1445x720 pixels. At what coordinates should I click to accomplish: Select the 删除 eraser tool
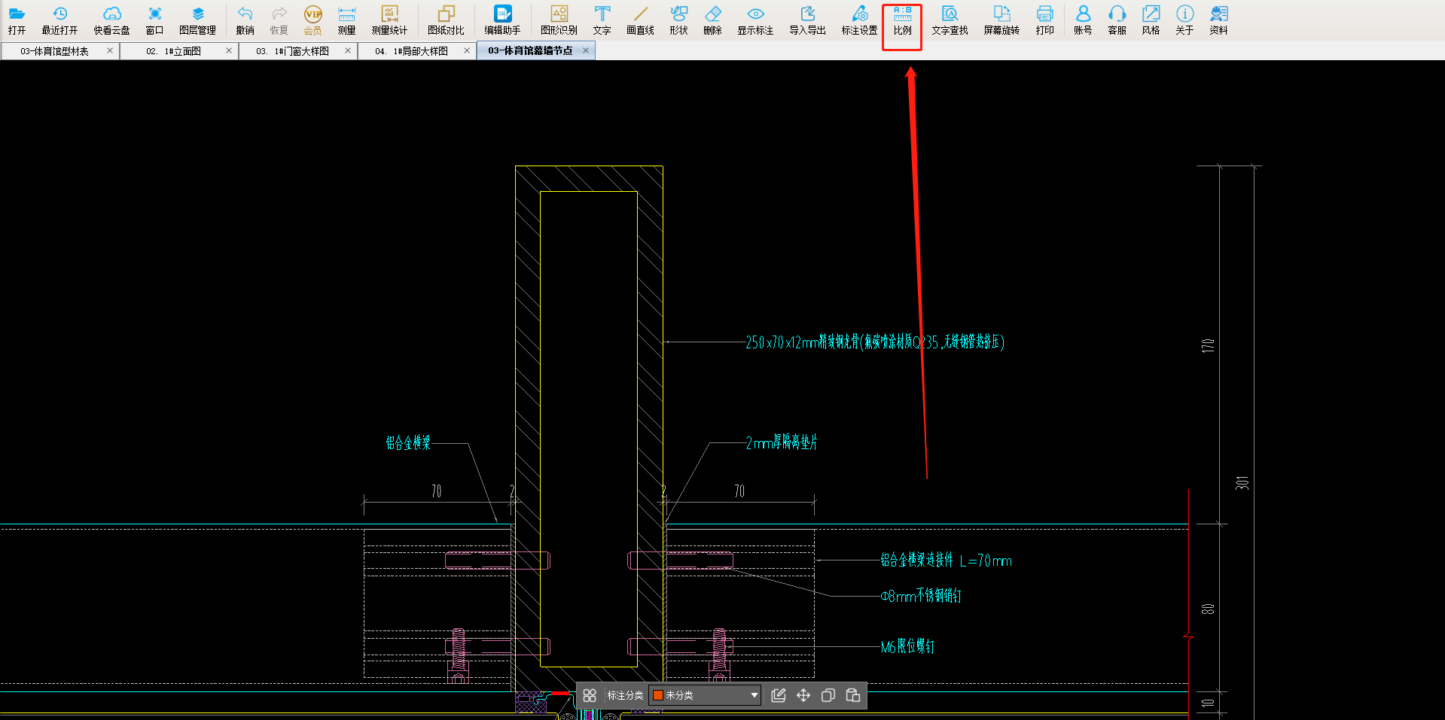coord(712,20)
